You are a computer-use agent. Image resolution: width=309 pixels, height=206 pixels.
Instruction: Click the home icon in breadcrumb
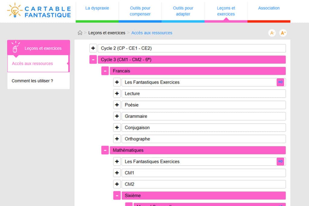click(80, 33)
